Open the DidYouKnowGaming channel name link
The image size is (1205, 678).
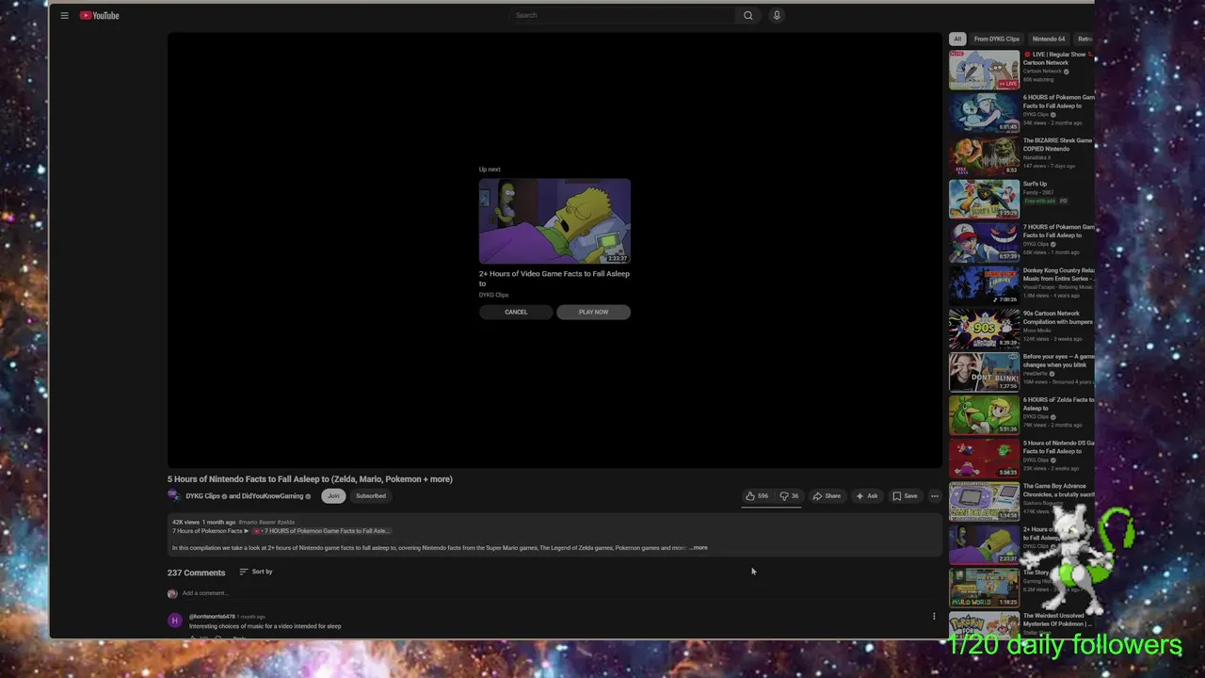point(273,496)
